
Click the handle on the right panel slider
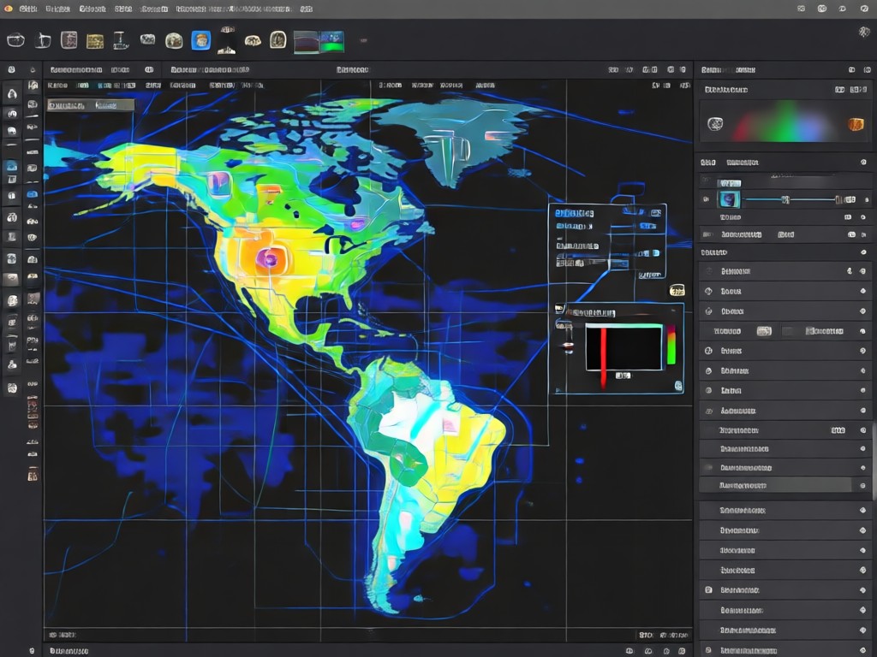[x=786, y=199]
